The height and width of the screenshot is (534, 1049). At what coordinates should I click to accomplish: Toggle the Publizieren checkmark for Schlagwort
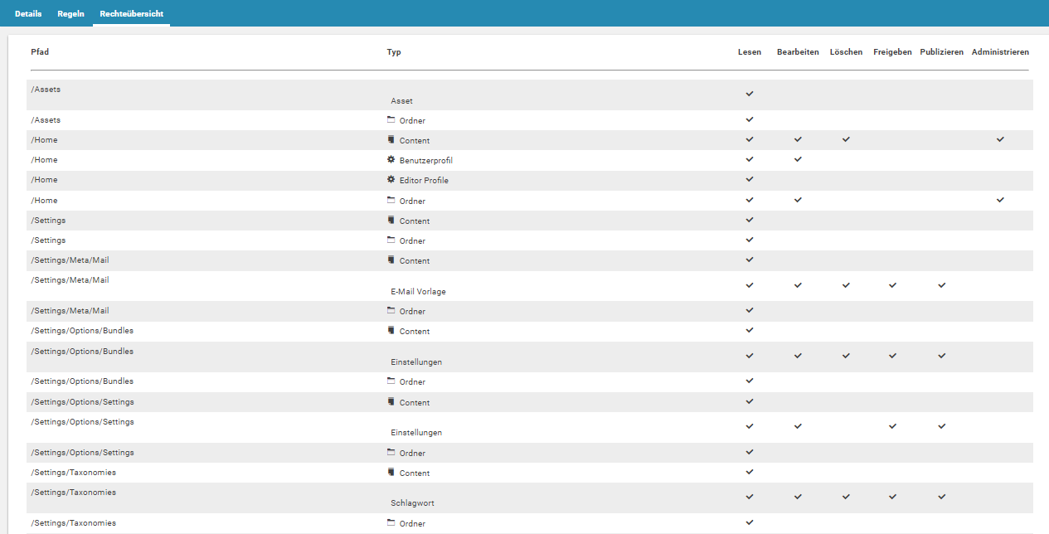pos(941,497)
